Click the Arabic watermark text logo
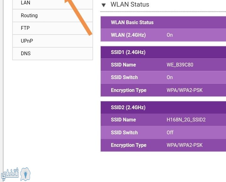The image size is (226, 182). pyautogui.click(x=10, y=174)
